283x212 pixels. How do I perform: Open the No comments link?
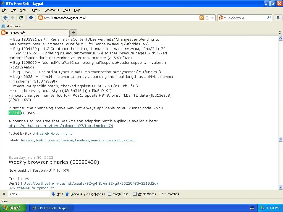[62, 134]
